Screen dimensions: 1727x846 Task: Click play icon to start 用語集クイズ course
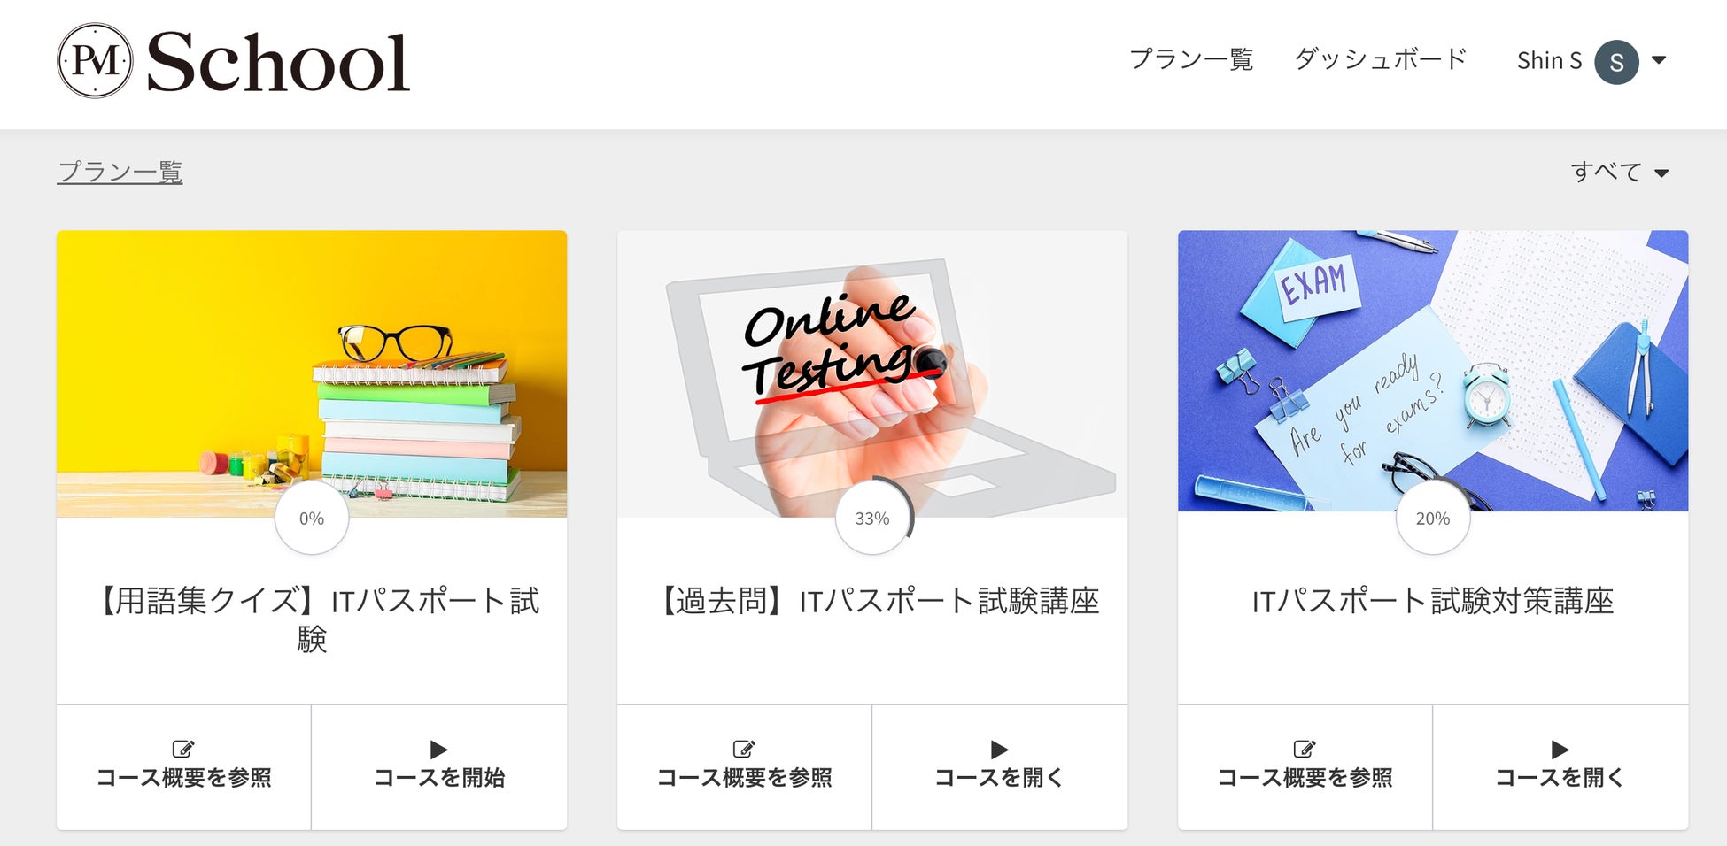point(438,750)
